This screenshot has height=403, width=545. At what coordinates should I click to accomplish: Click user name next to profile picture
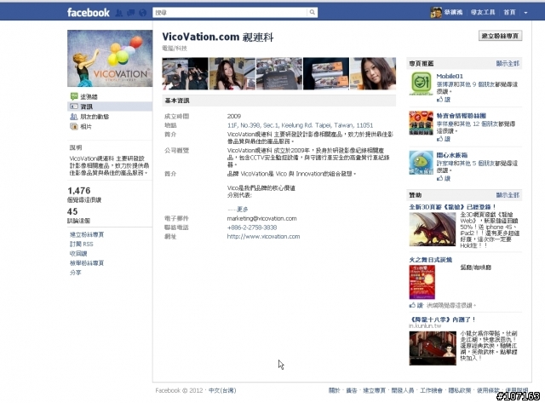453,12
